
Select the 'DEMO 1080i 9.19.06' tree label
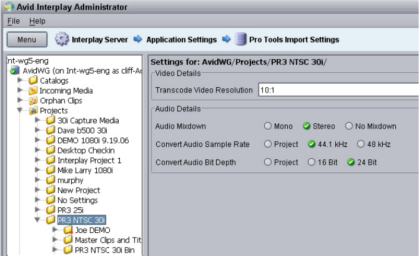tap(93, 140)
